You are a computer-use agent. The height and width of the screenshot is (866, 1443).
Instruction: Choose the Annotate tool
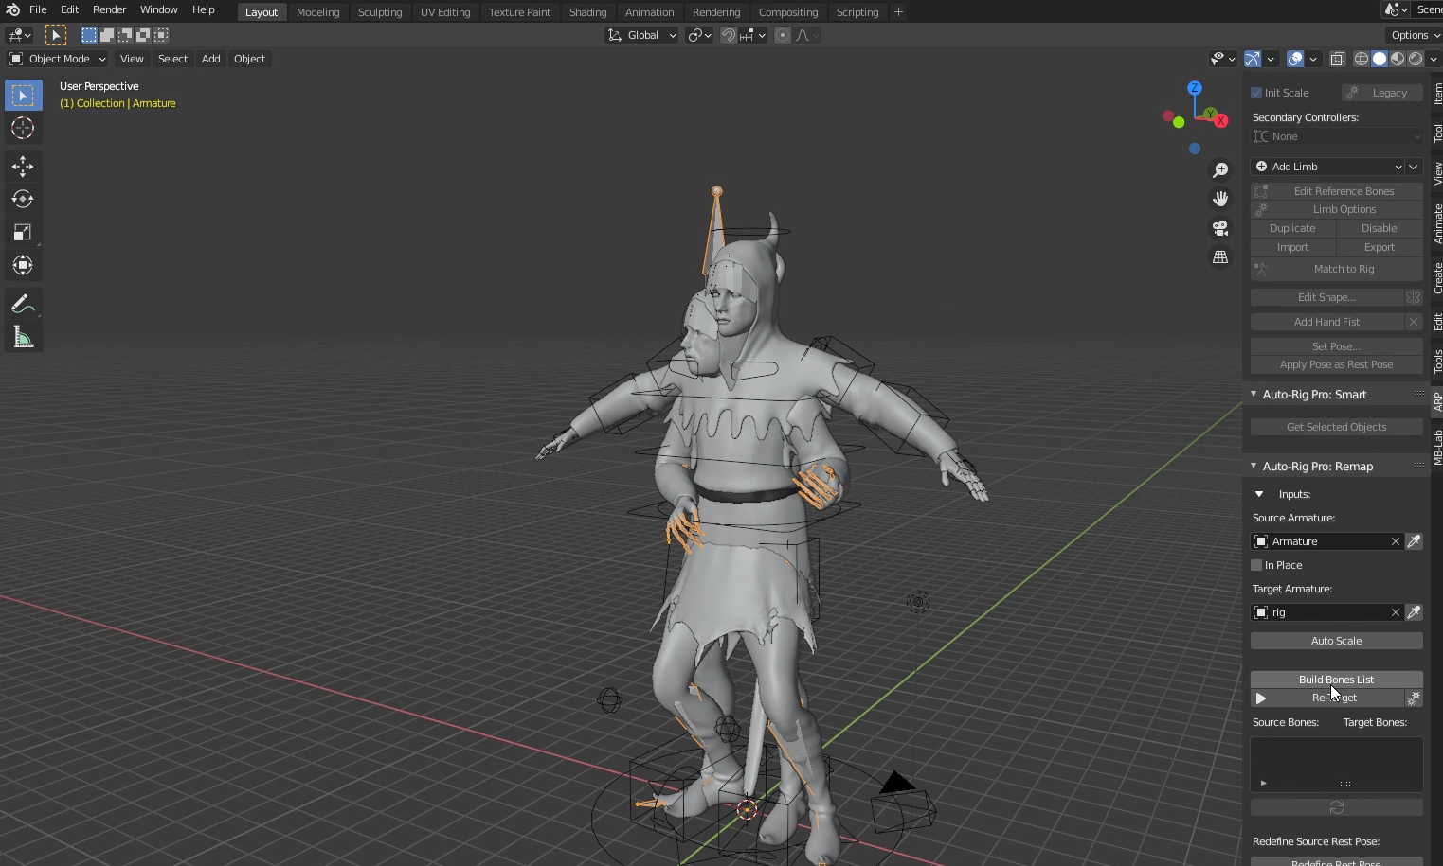coord(23,304)
